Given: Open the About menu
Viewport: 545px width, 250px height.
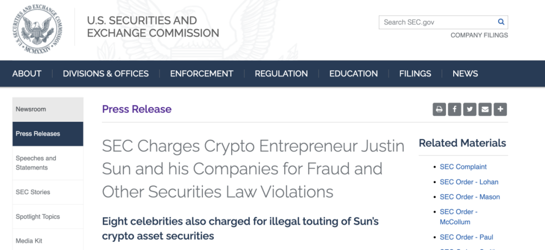Looking at the screenshot, I should (27, 73).
